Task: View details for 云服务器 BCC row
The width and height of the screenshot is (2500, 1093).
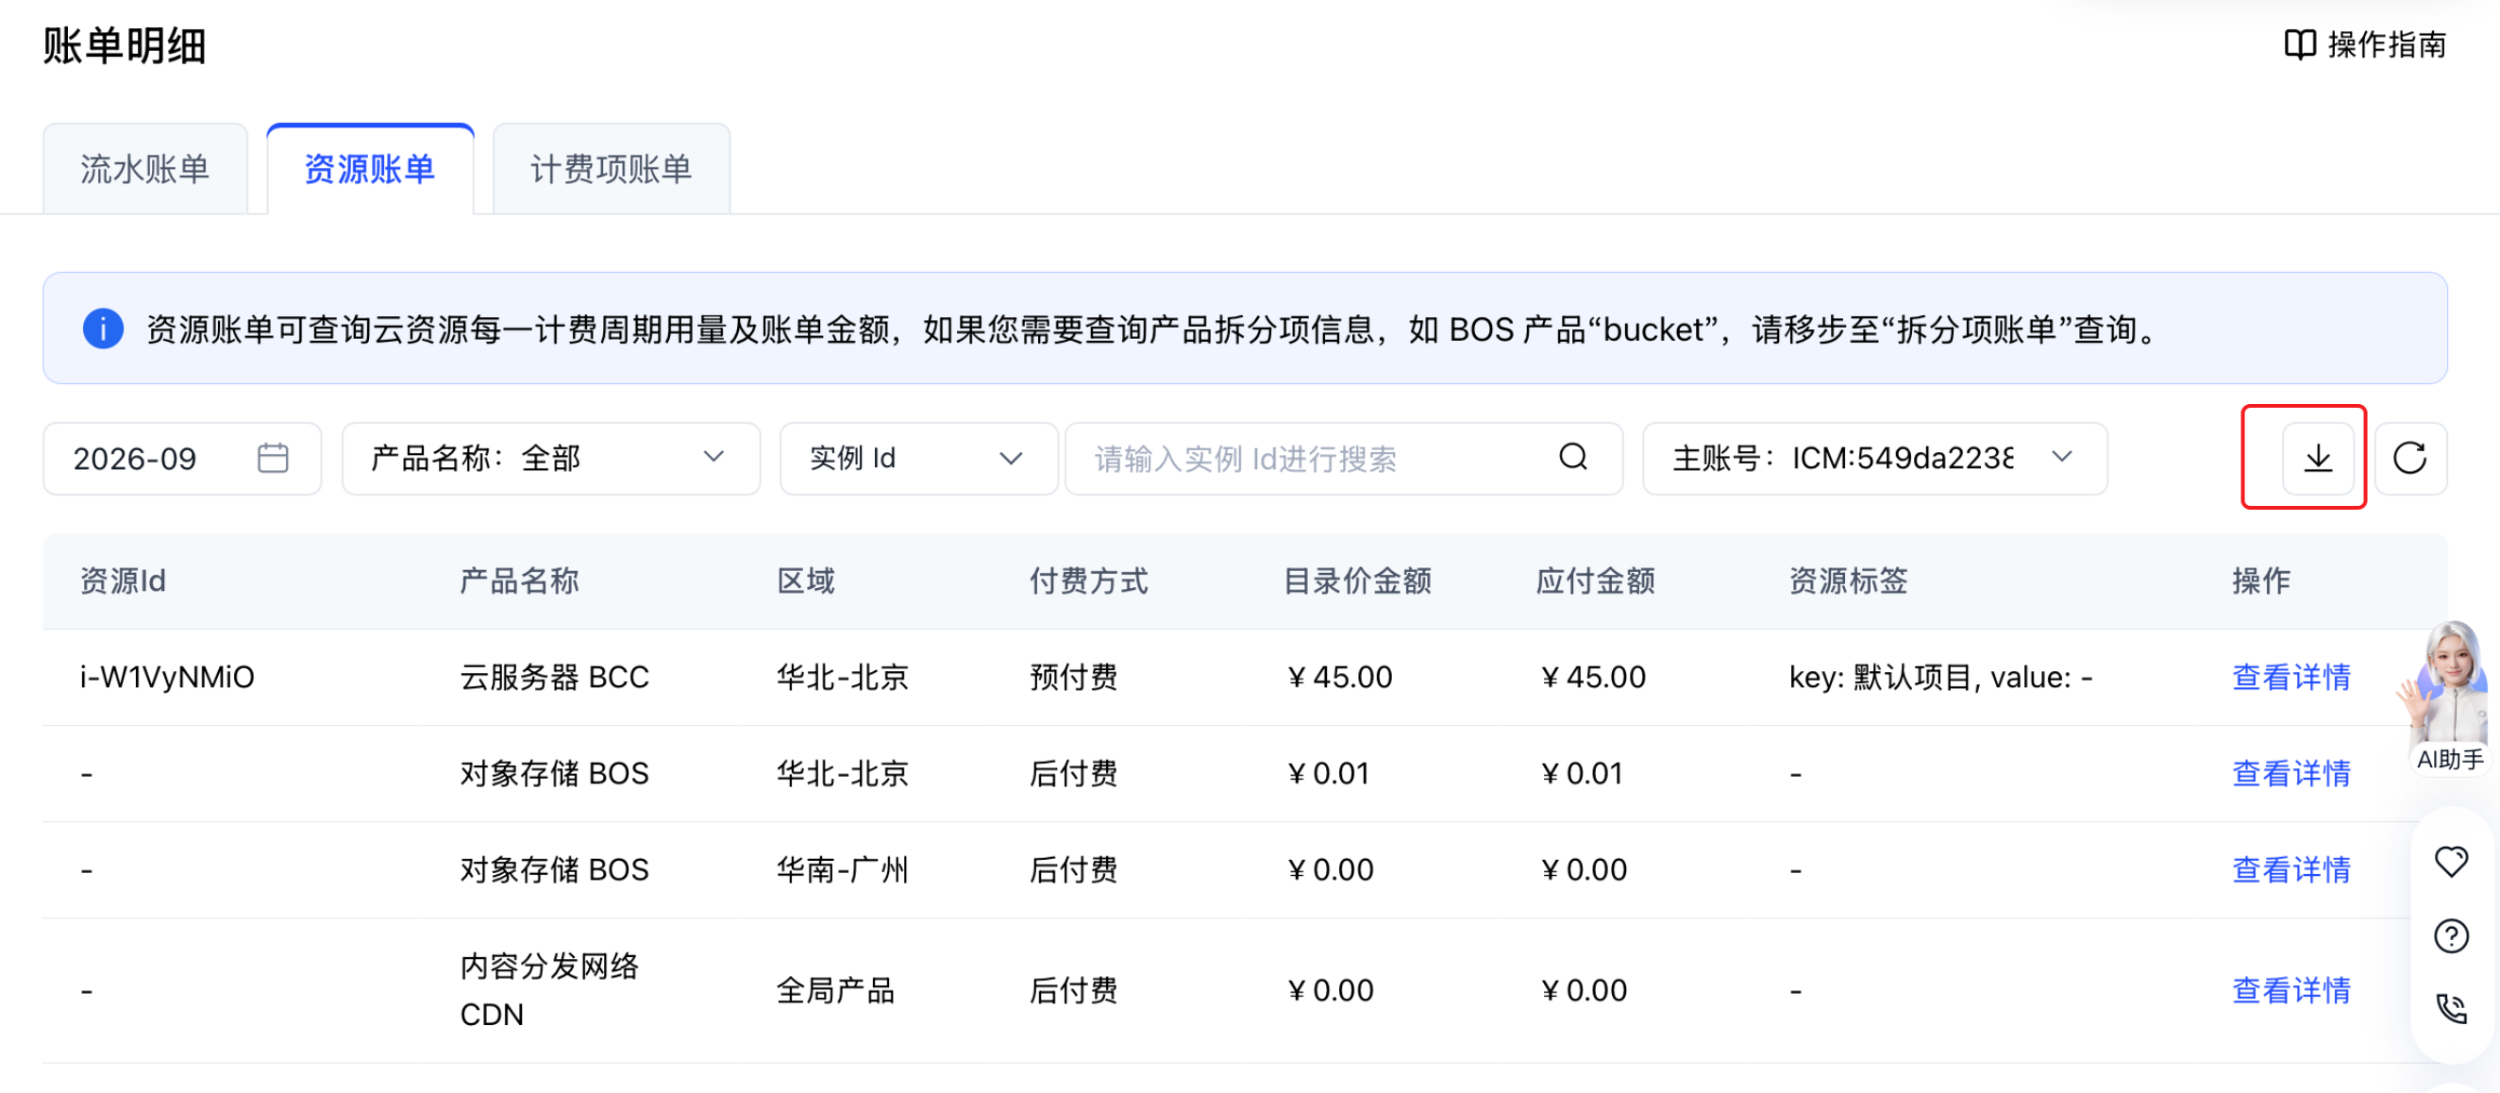Action: click(2290, 677)
